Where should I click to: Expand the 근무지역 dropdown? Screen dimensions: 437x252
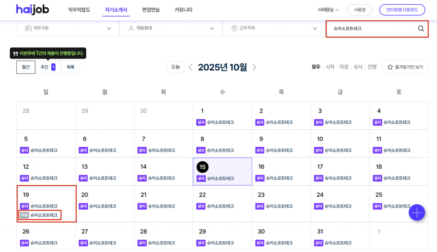(274, 29)
